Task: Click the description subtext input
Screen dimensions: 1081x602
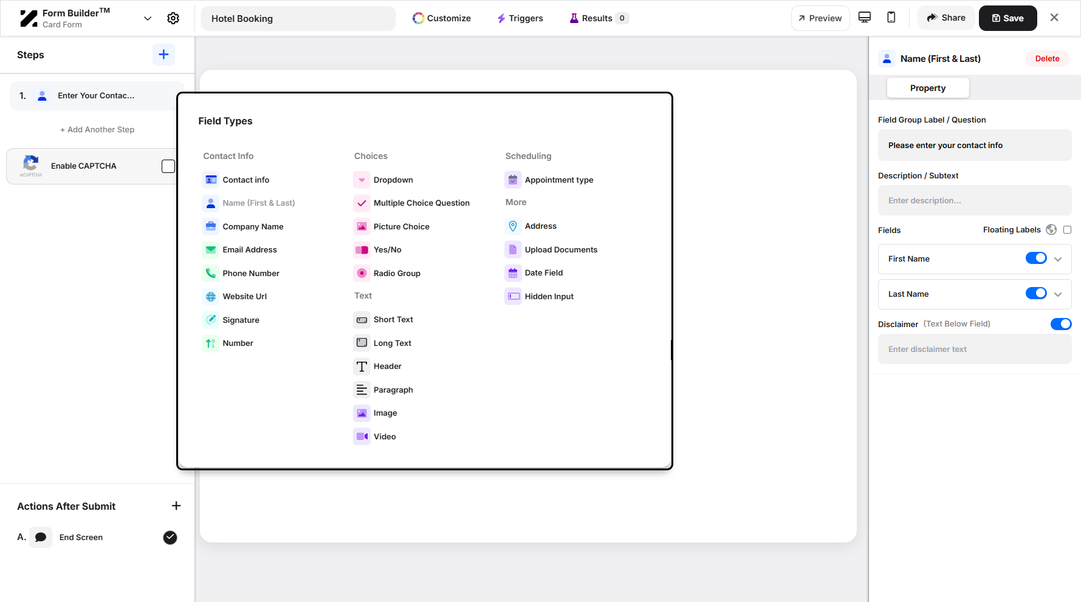Action: coord(975,200)
